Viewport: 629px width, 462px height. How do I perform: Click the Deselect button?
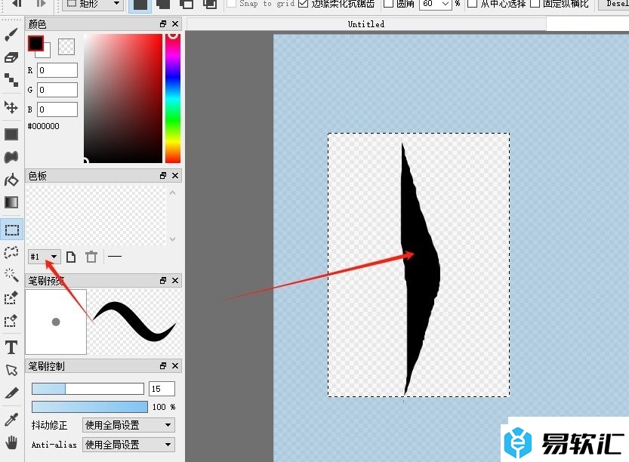[x=614, y=4]
